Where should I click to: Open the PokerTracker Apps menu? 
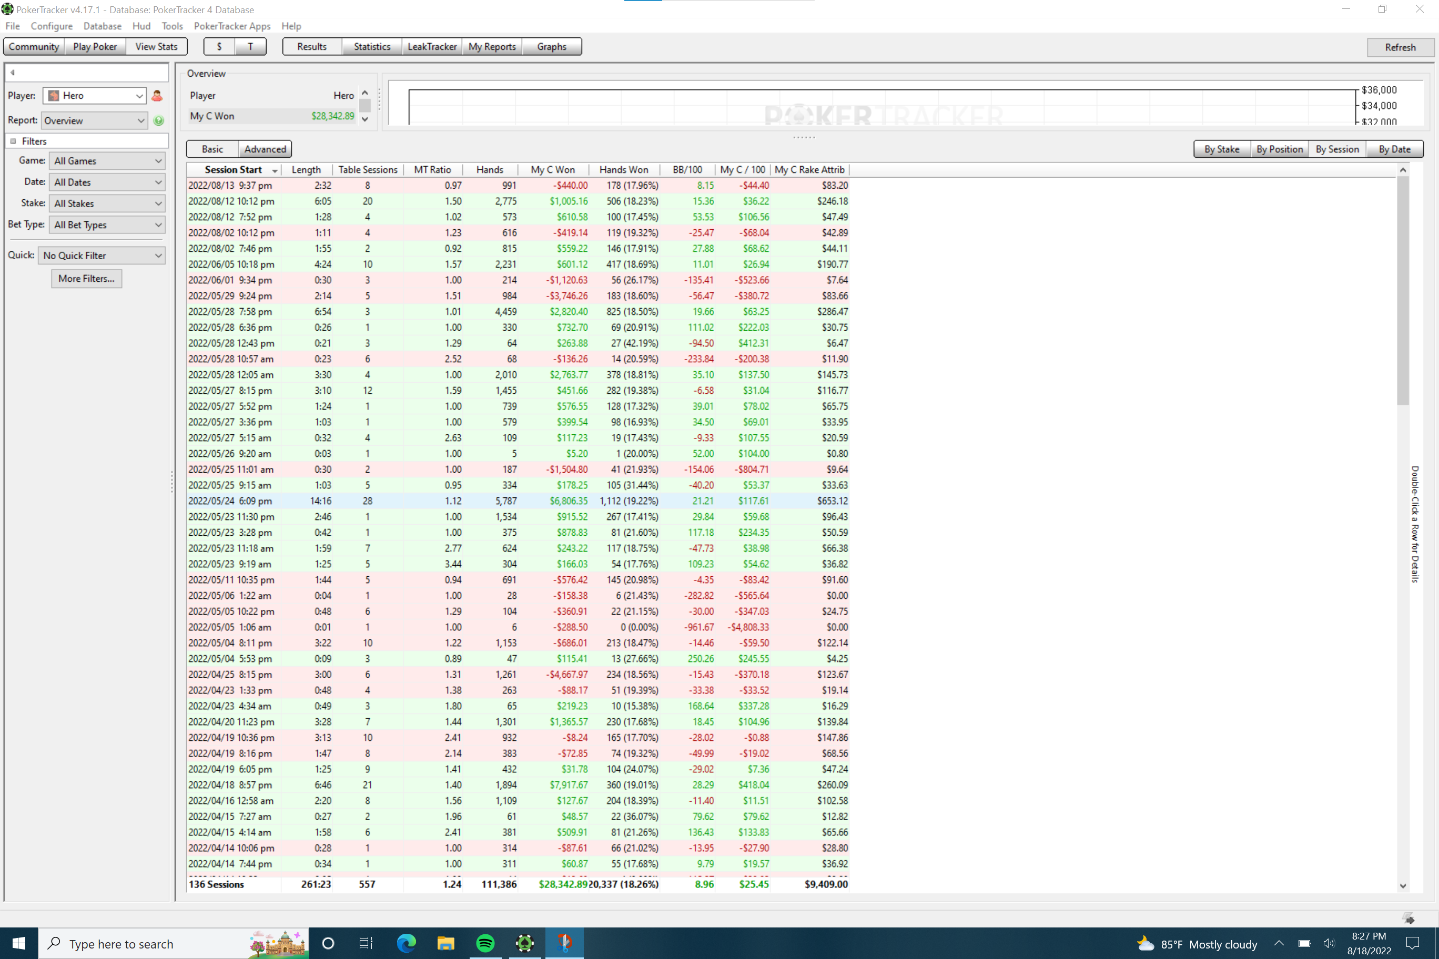click(232, 26)
